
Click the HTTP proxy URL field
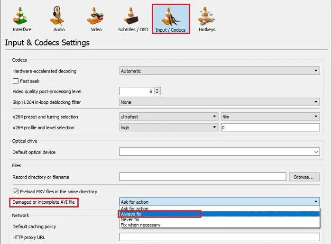220,237
